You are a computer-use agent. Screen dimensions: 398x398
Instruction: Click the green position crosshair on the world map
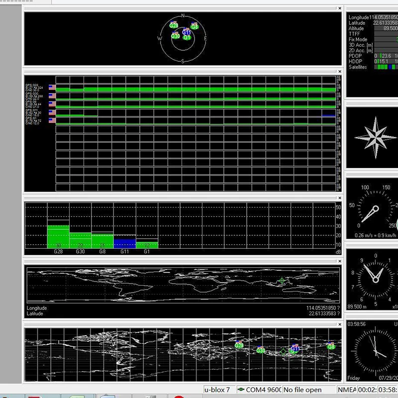click(x=282, y=281)
